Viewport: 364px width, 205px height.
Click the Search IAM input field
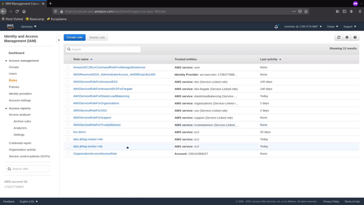[28, 169]
